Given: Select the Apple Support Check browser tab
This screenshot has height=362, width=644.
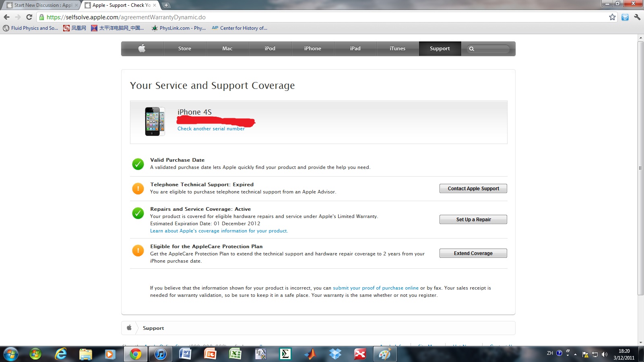Looking at the screenshot, I should point(120,5).
